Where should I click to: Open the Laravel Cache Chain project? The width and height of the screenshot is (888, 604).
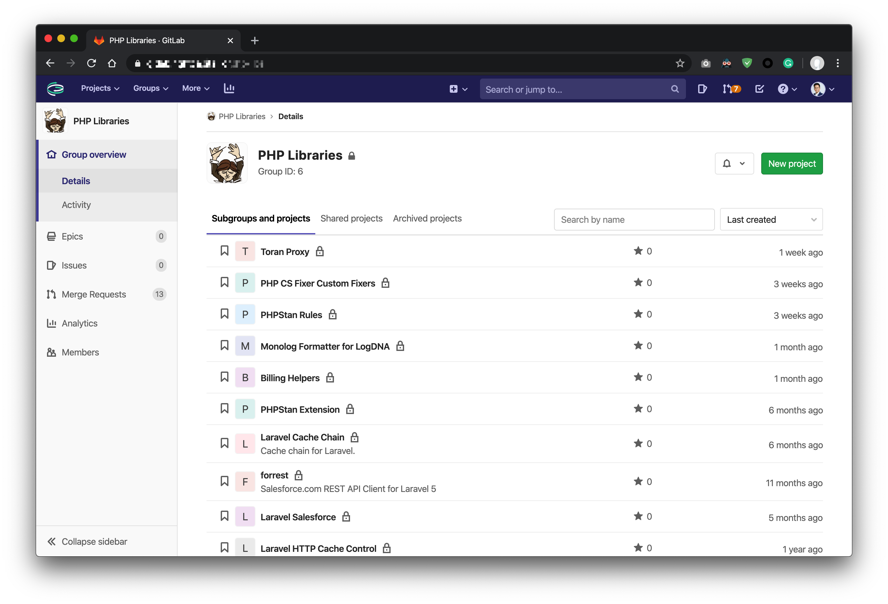tap(302, 437)
